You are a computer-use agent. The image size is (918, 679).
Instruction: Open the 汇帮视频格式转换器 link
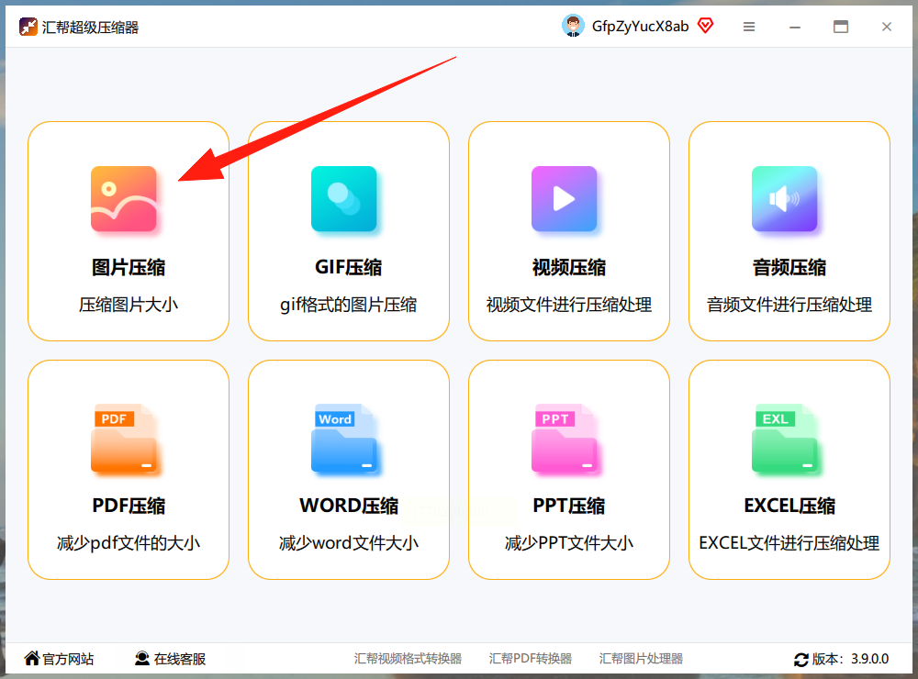coord(408,659)
